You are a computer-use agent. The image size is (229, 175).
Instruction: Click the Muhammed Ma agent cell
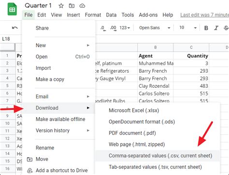156,64
